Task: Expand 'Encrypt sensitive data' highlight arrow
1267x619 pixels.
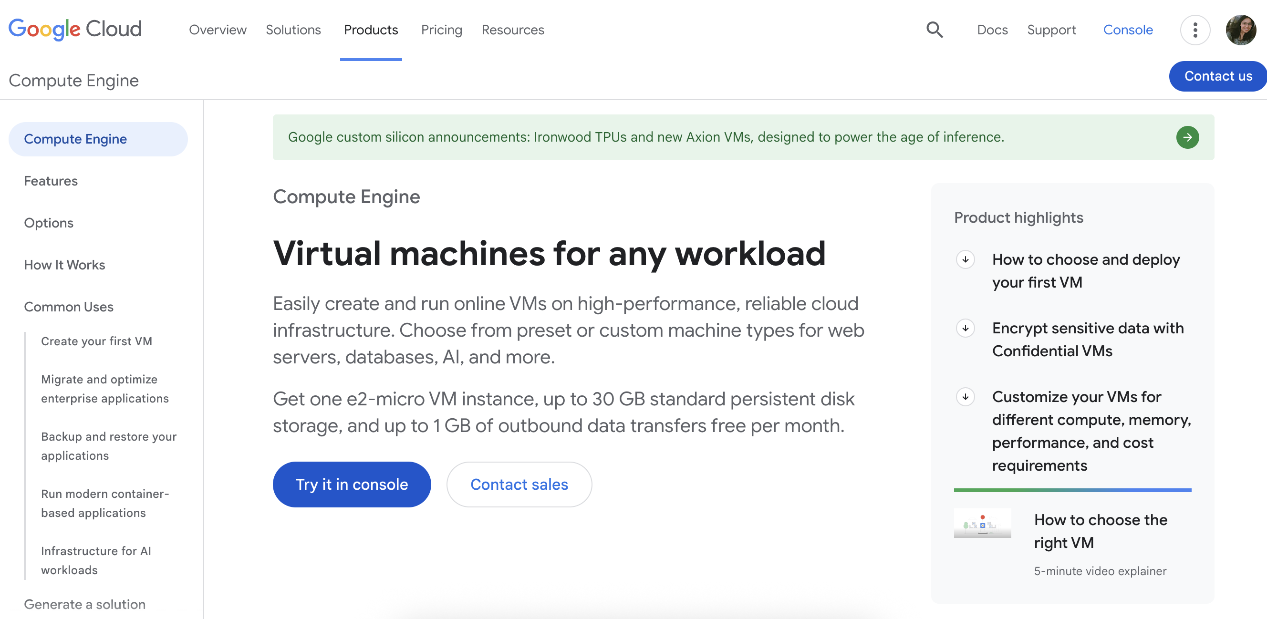Action: tap(965, 328)
